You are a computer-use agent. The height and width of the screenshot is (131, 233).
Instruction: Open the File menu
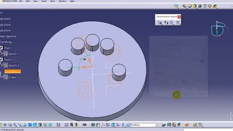[21, 1]
